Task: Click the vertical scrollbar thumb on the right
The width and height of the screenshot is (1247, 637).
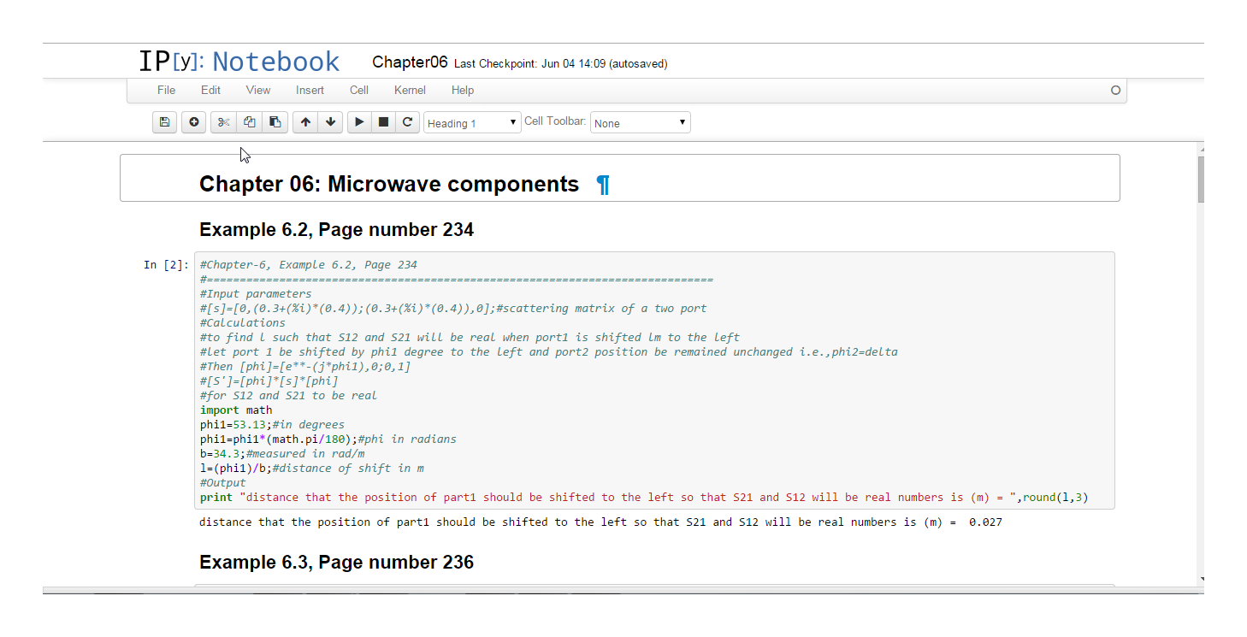Action: tap(1201, 178)
